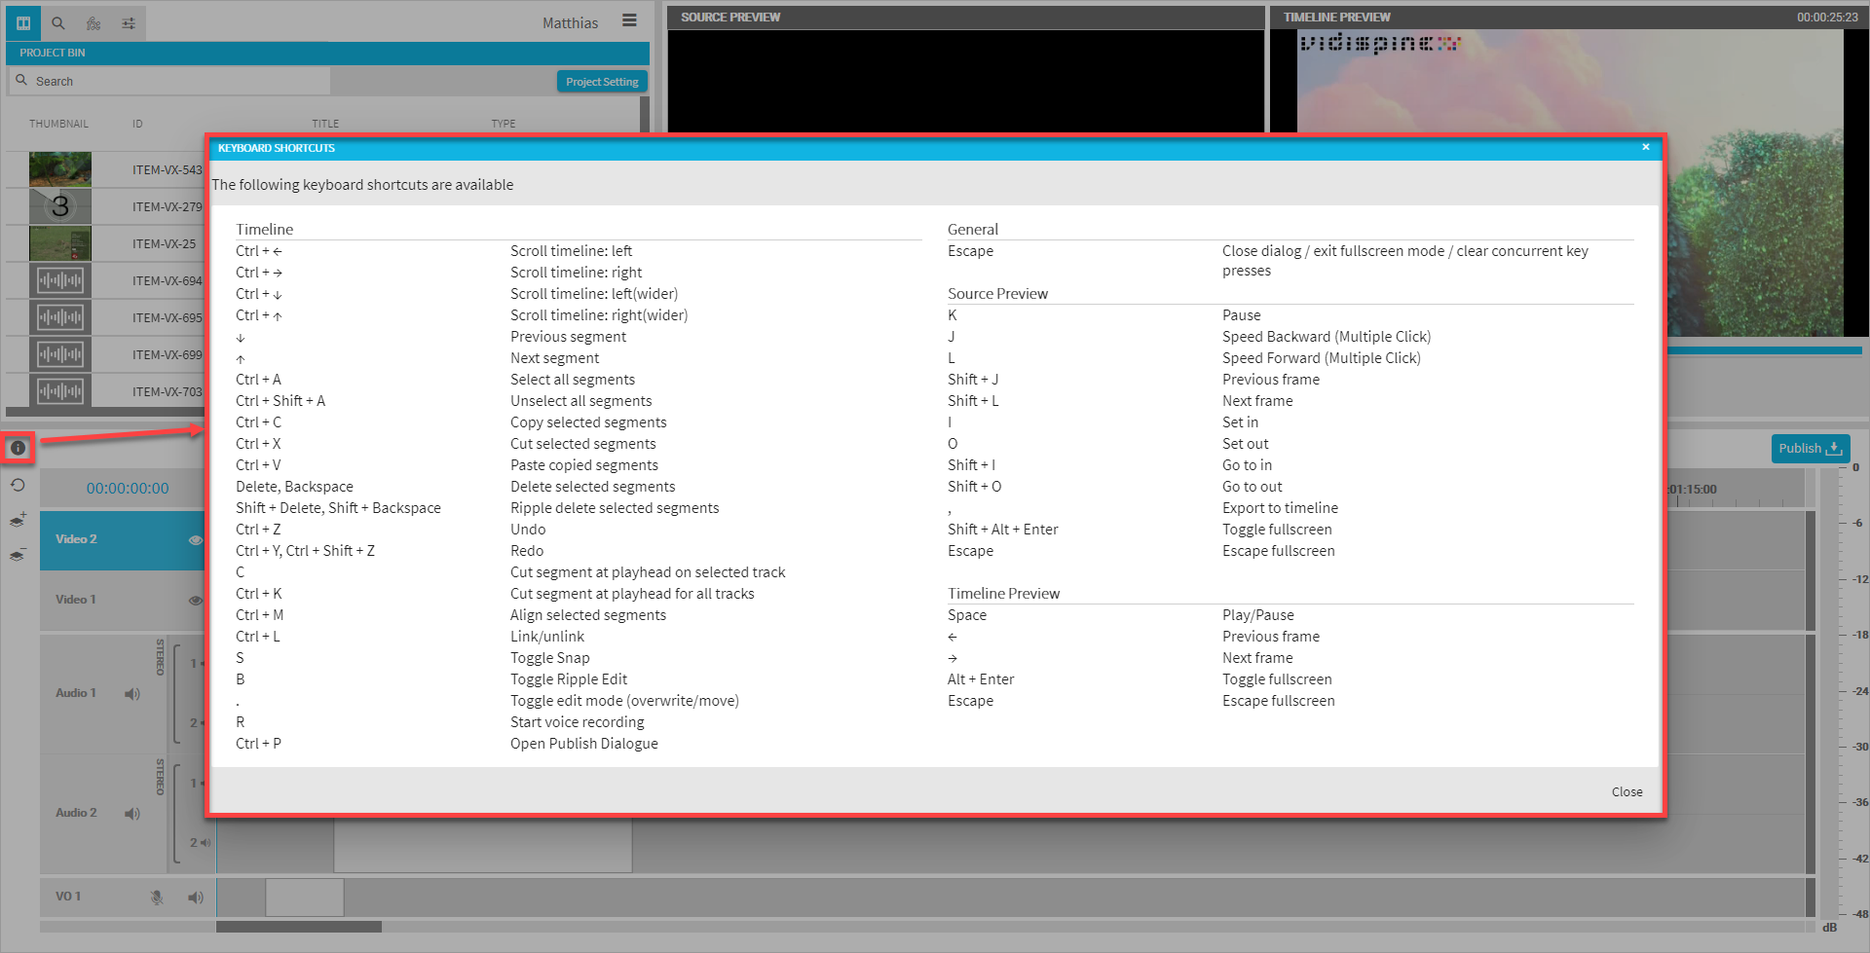The width and height of the screenshot is (1870, 953).
Task: Open Project Setting
Action: coord(602,82)
